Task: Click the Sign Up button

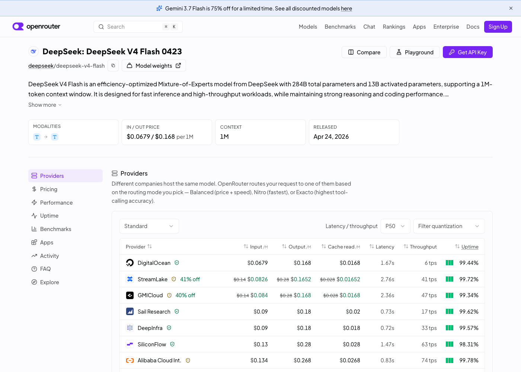Action: [498, 27]
